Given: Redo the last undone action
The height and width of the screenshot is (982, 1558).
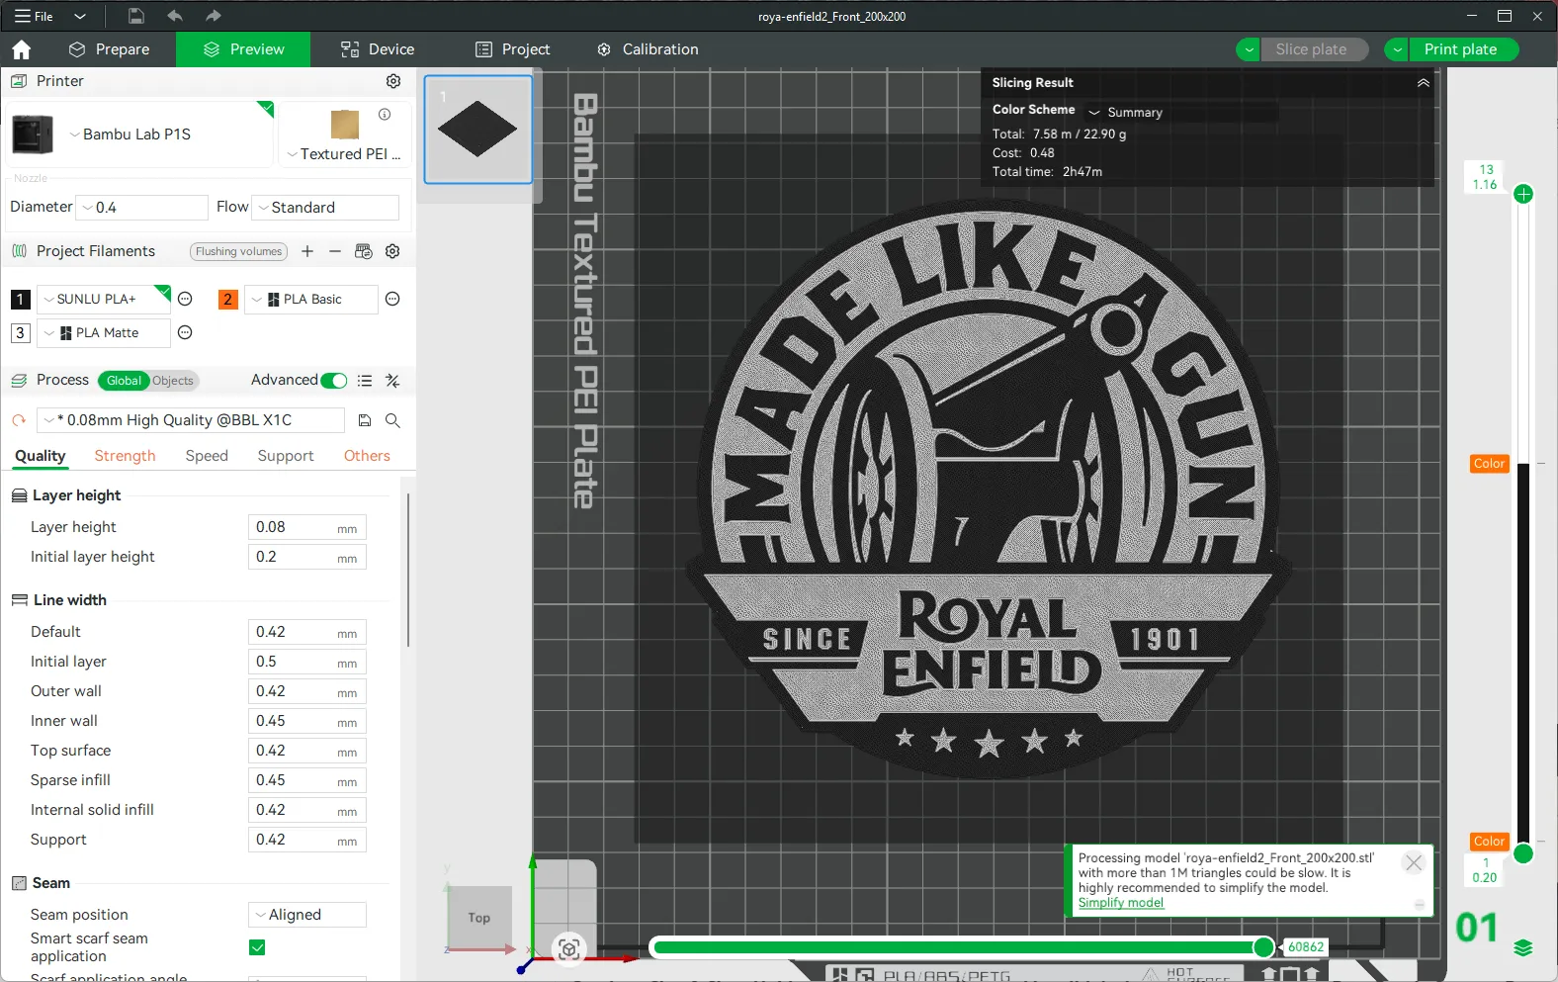Looking at the screenshot, I should point(214,16).
